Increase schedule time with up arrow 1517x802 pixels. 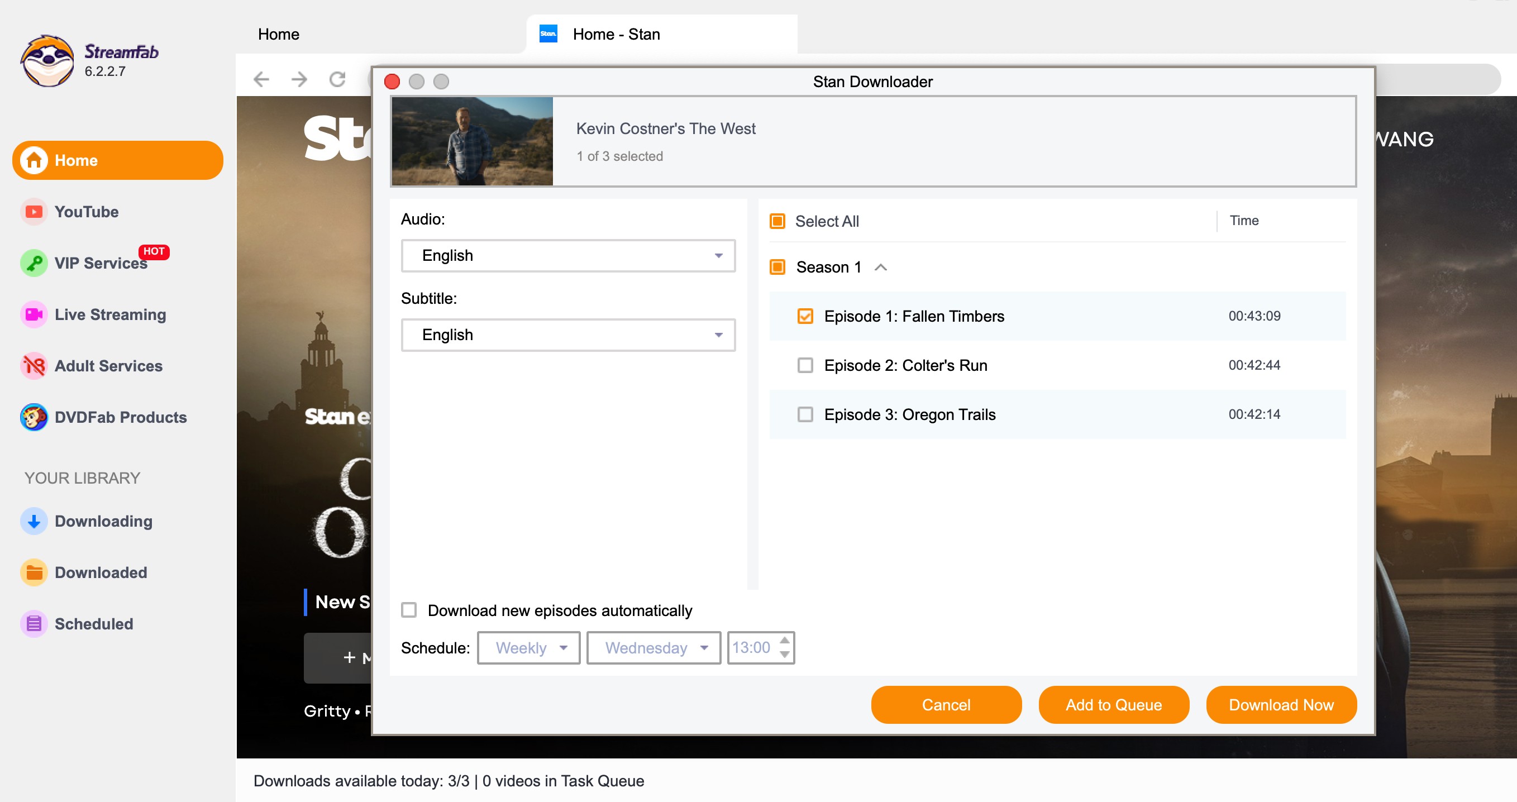(784, 640)
